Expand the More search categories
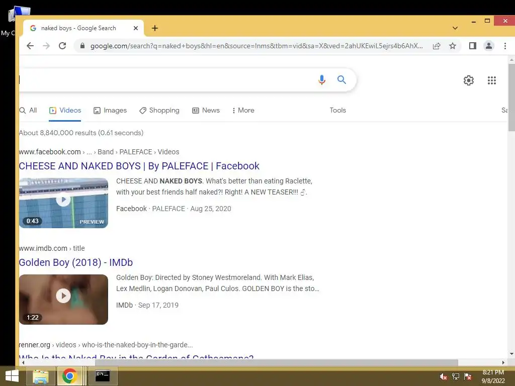Image resolution: width=515 pixels, height=386 pixels. tap(243, 110)
